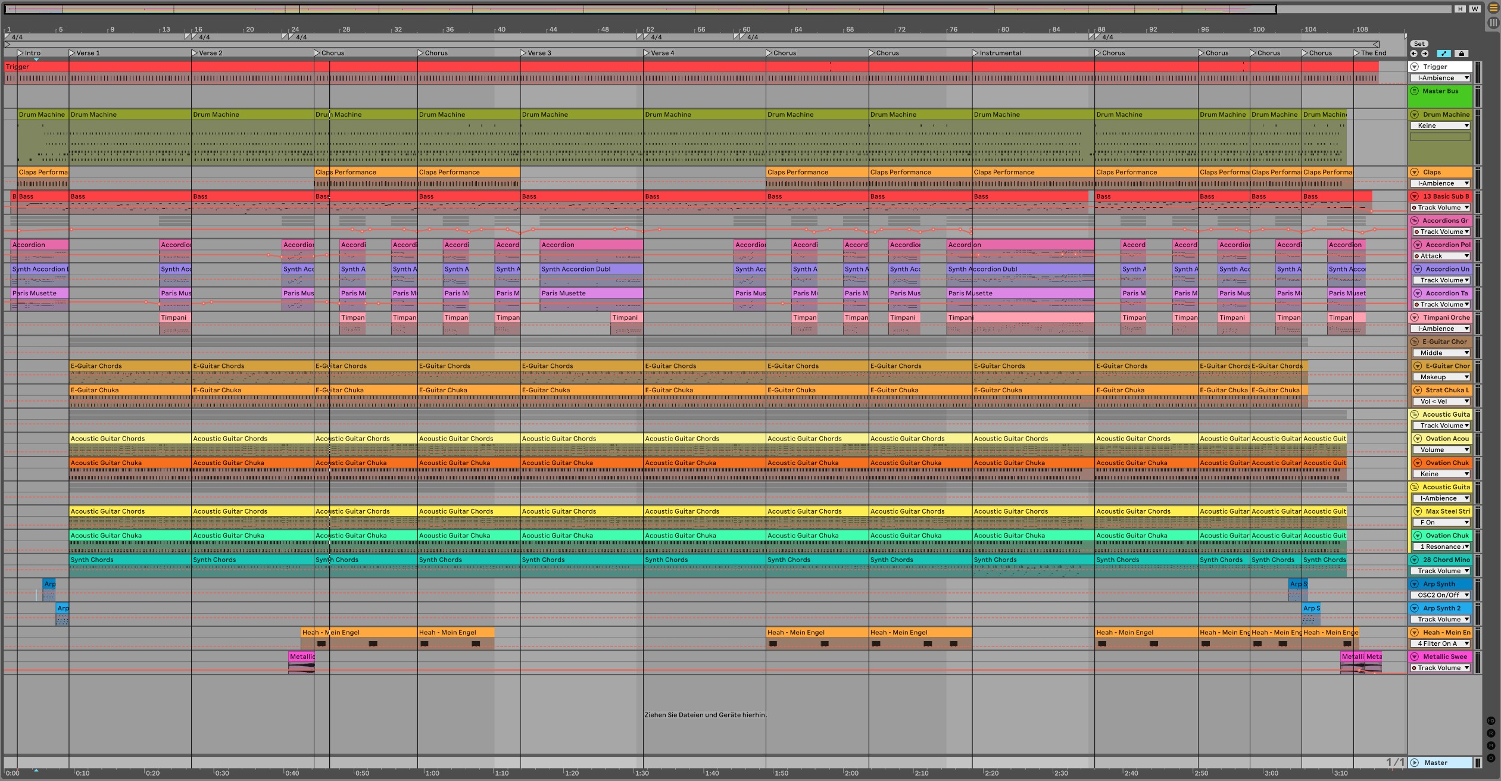Screen dimensions: 1501x781
Task: Jump to the next locator arrow
Action: pos(1425,54)
